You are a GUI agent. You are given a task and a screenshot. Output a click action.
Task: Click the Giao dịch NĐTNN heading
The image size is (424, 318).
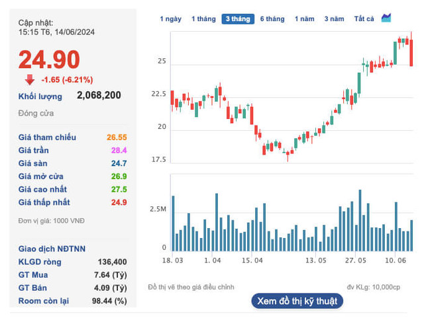pyautogui.click(x=51, y=249)
